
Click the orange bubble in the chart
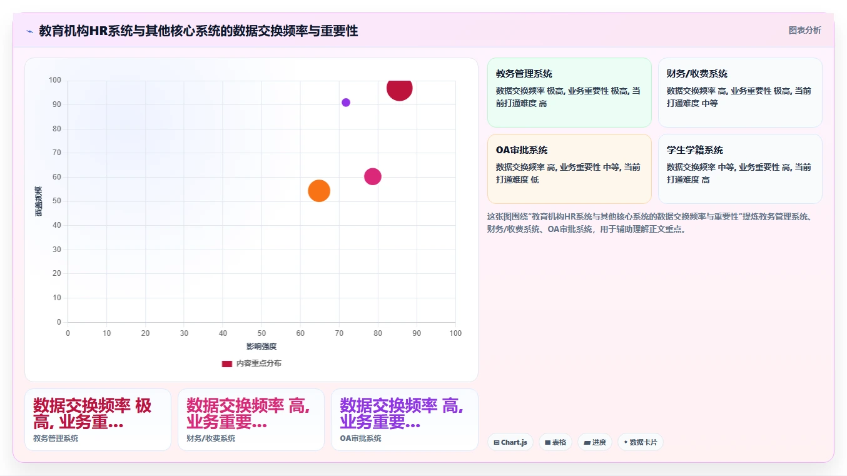point(319,191)
